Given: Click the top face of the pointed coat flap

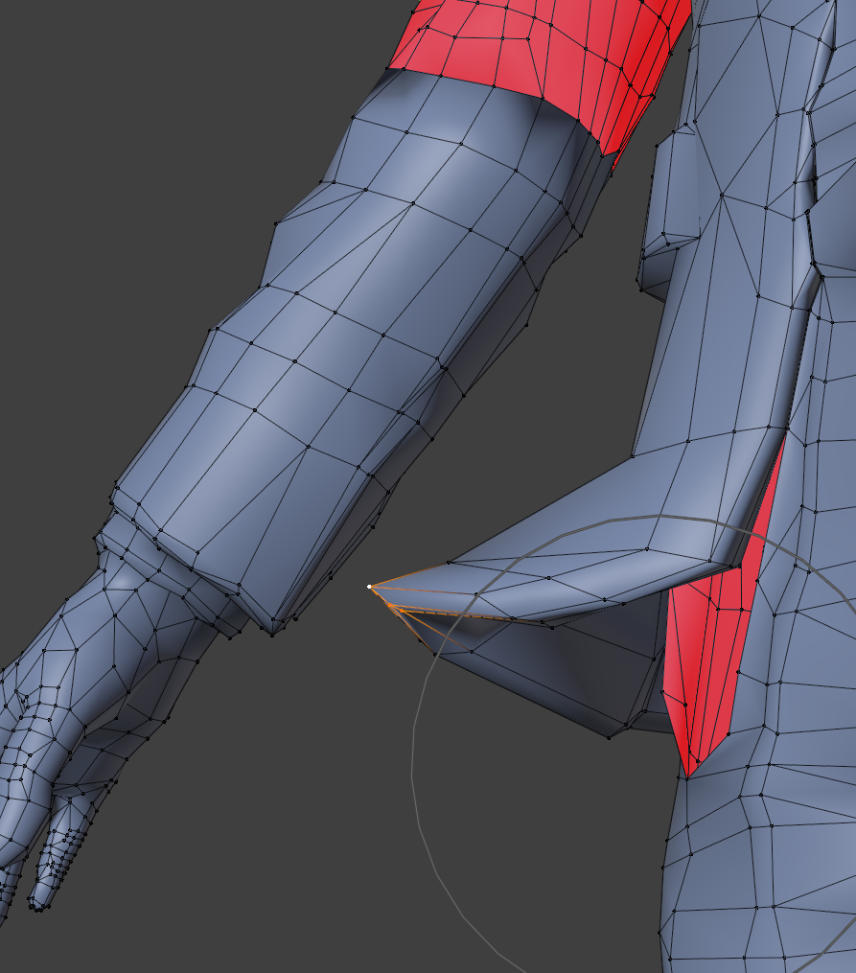Looking at the screenshot, I should (x=575, y=566).
